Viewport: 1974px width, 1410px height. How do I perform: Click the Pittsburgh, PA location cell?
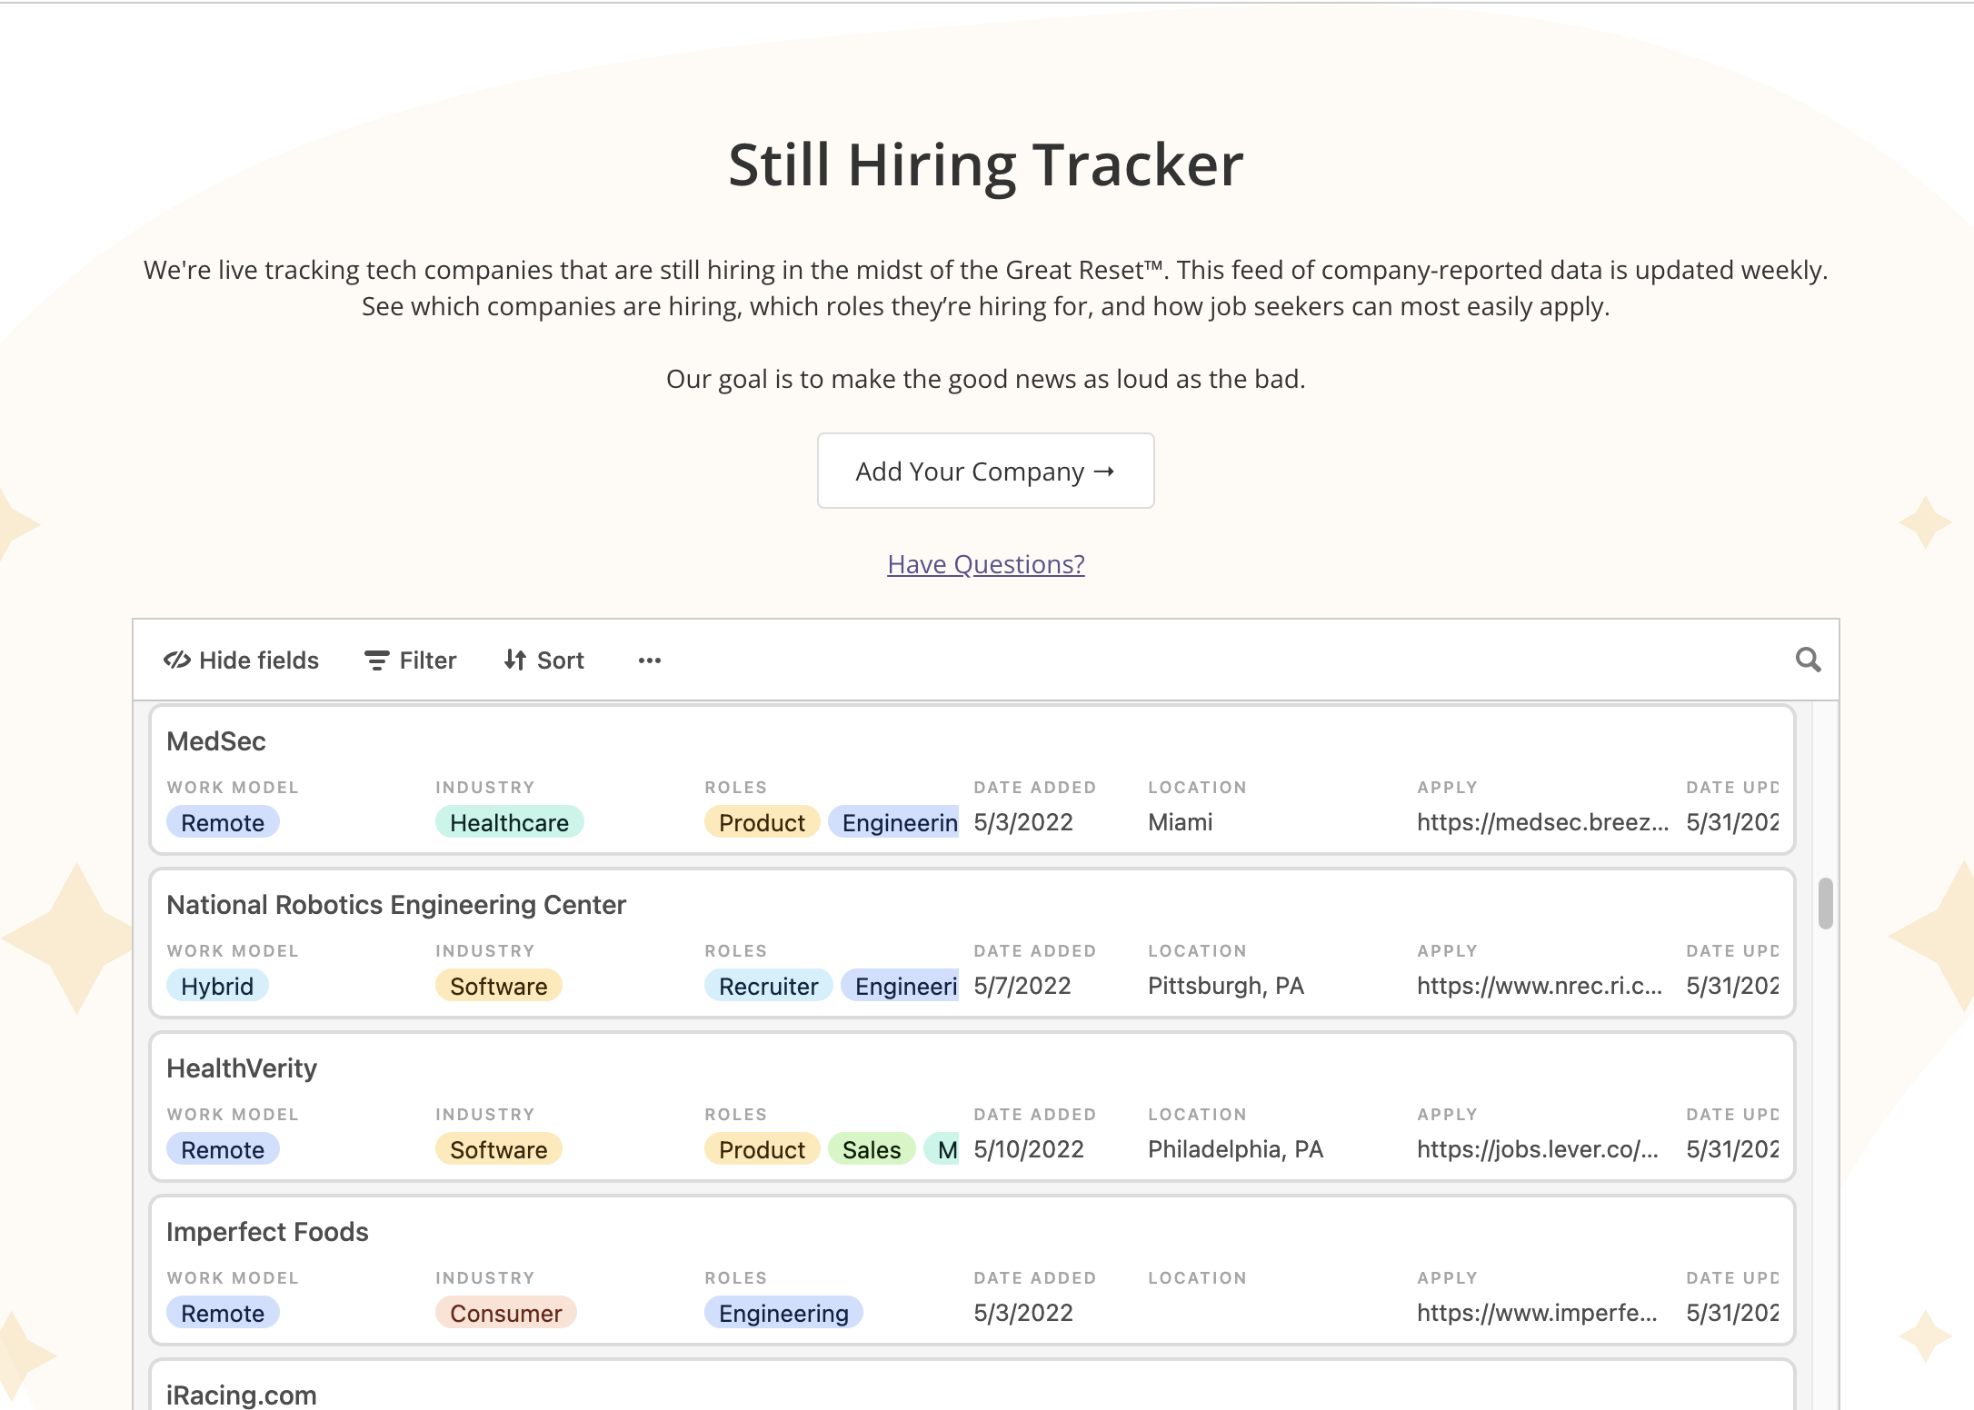pyautogui.click(x=1225, y=986)
